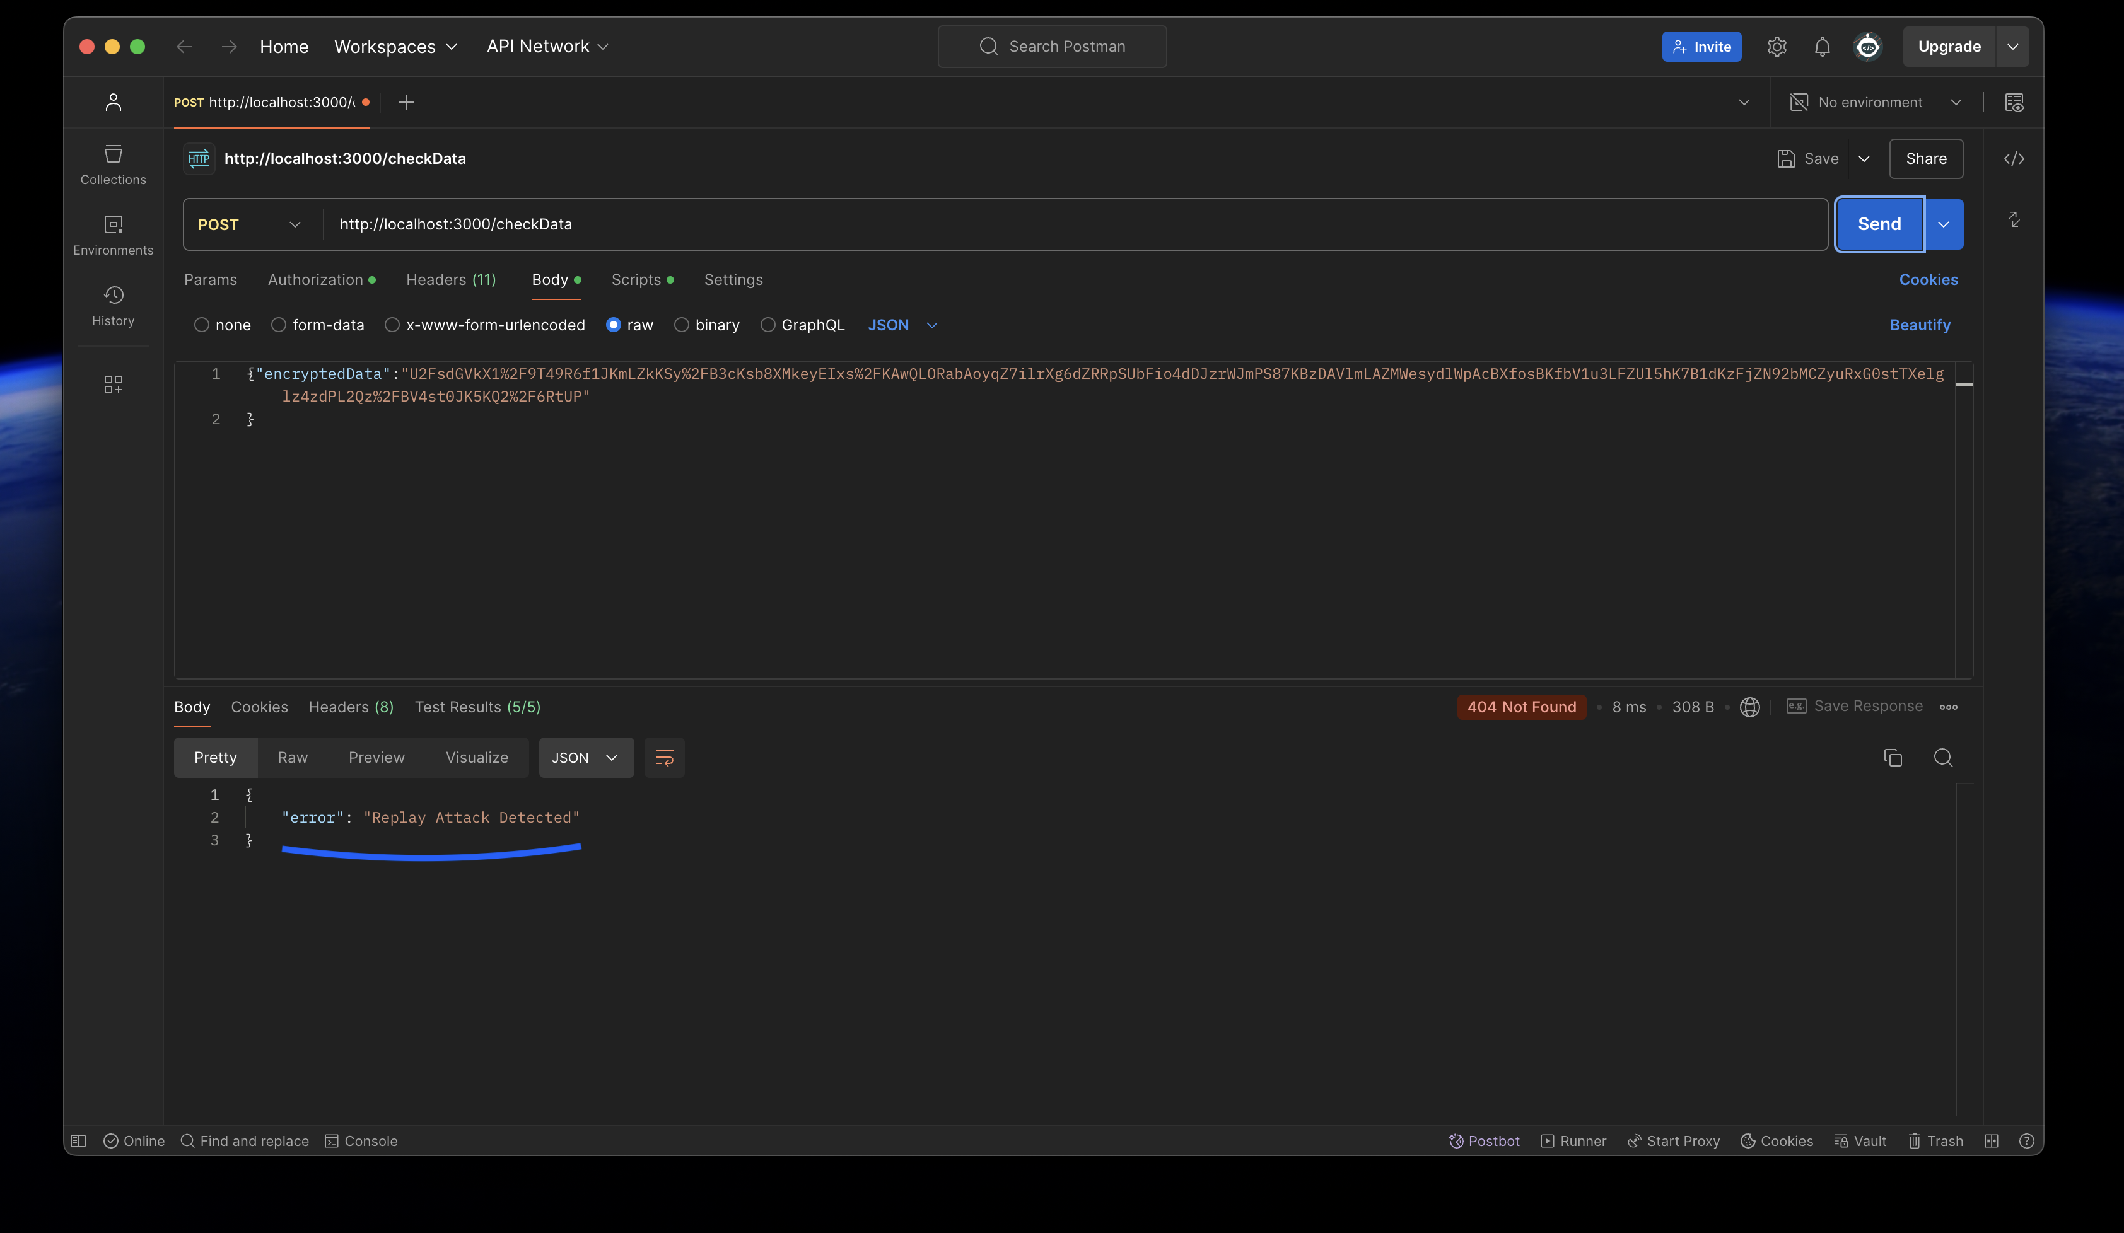Choose the GraphQL body radio button
Screen dimensions: 2124x1233
(x=767, y=325)
